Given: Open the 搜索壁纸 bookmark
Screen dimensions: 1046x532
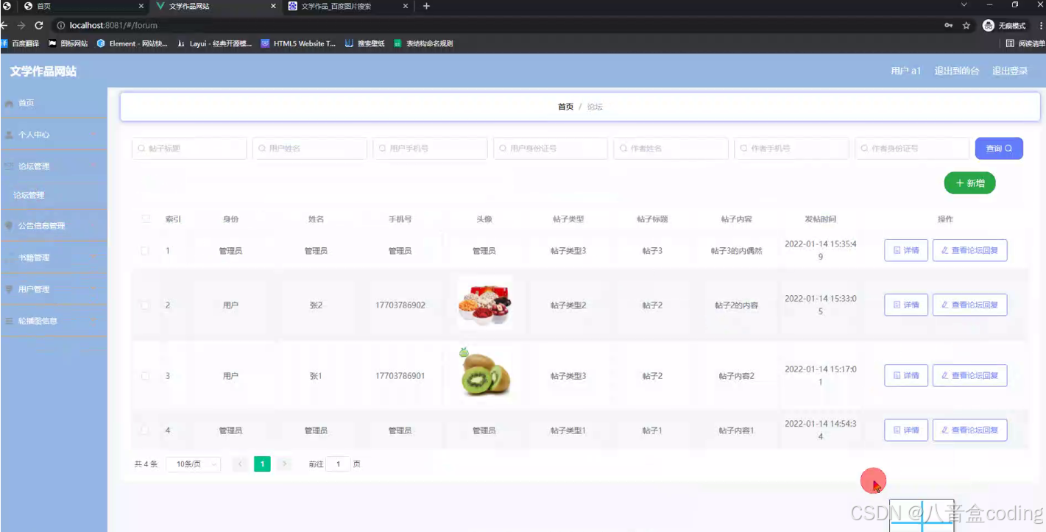Looking at the screenshot, I should [365, 43].
